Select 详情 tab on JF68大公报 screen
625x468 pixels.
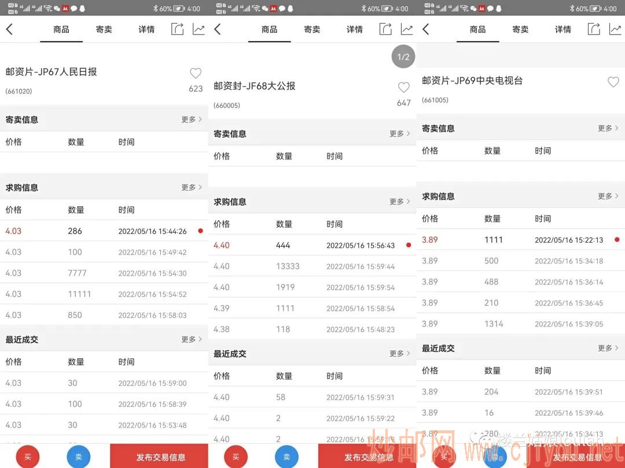(x=355, y=29)
